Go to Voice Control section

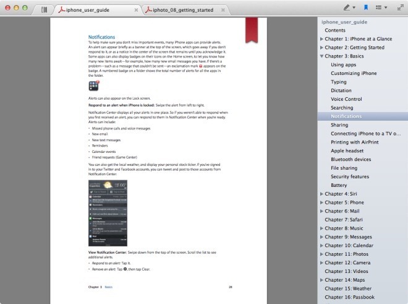pos(346,99)
